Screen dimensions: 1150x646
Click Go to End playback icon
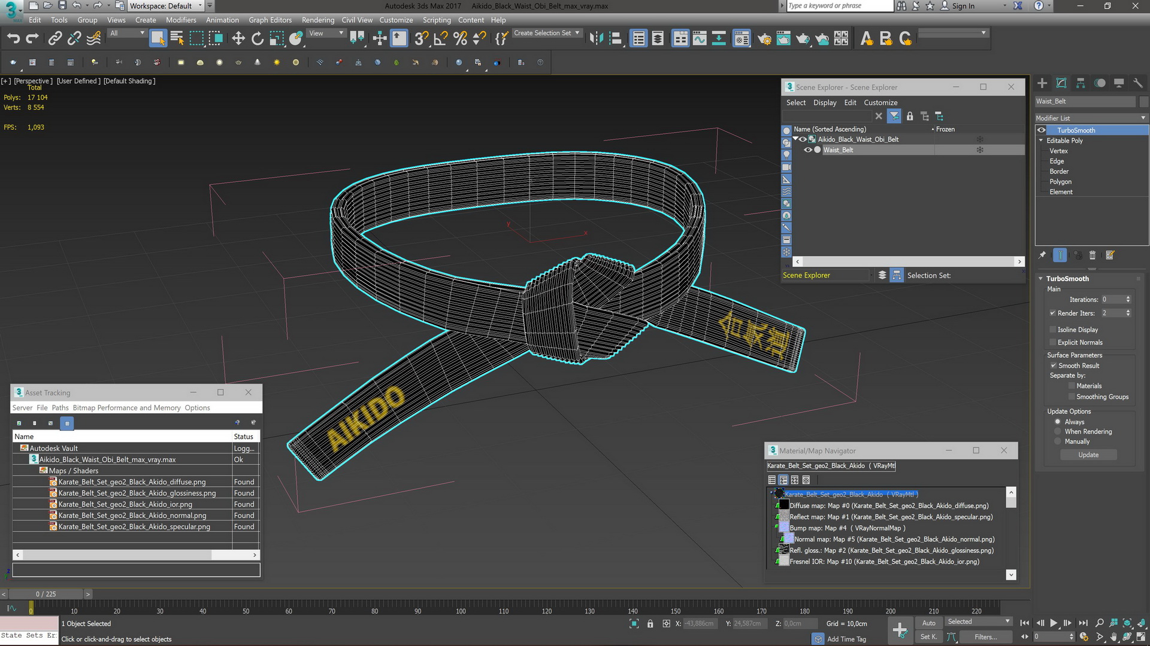(1083, 623)
